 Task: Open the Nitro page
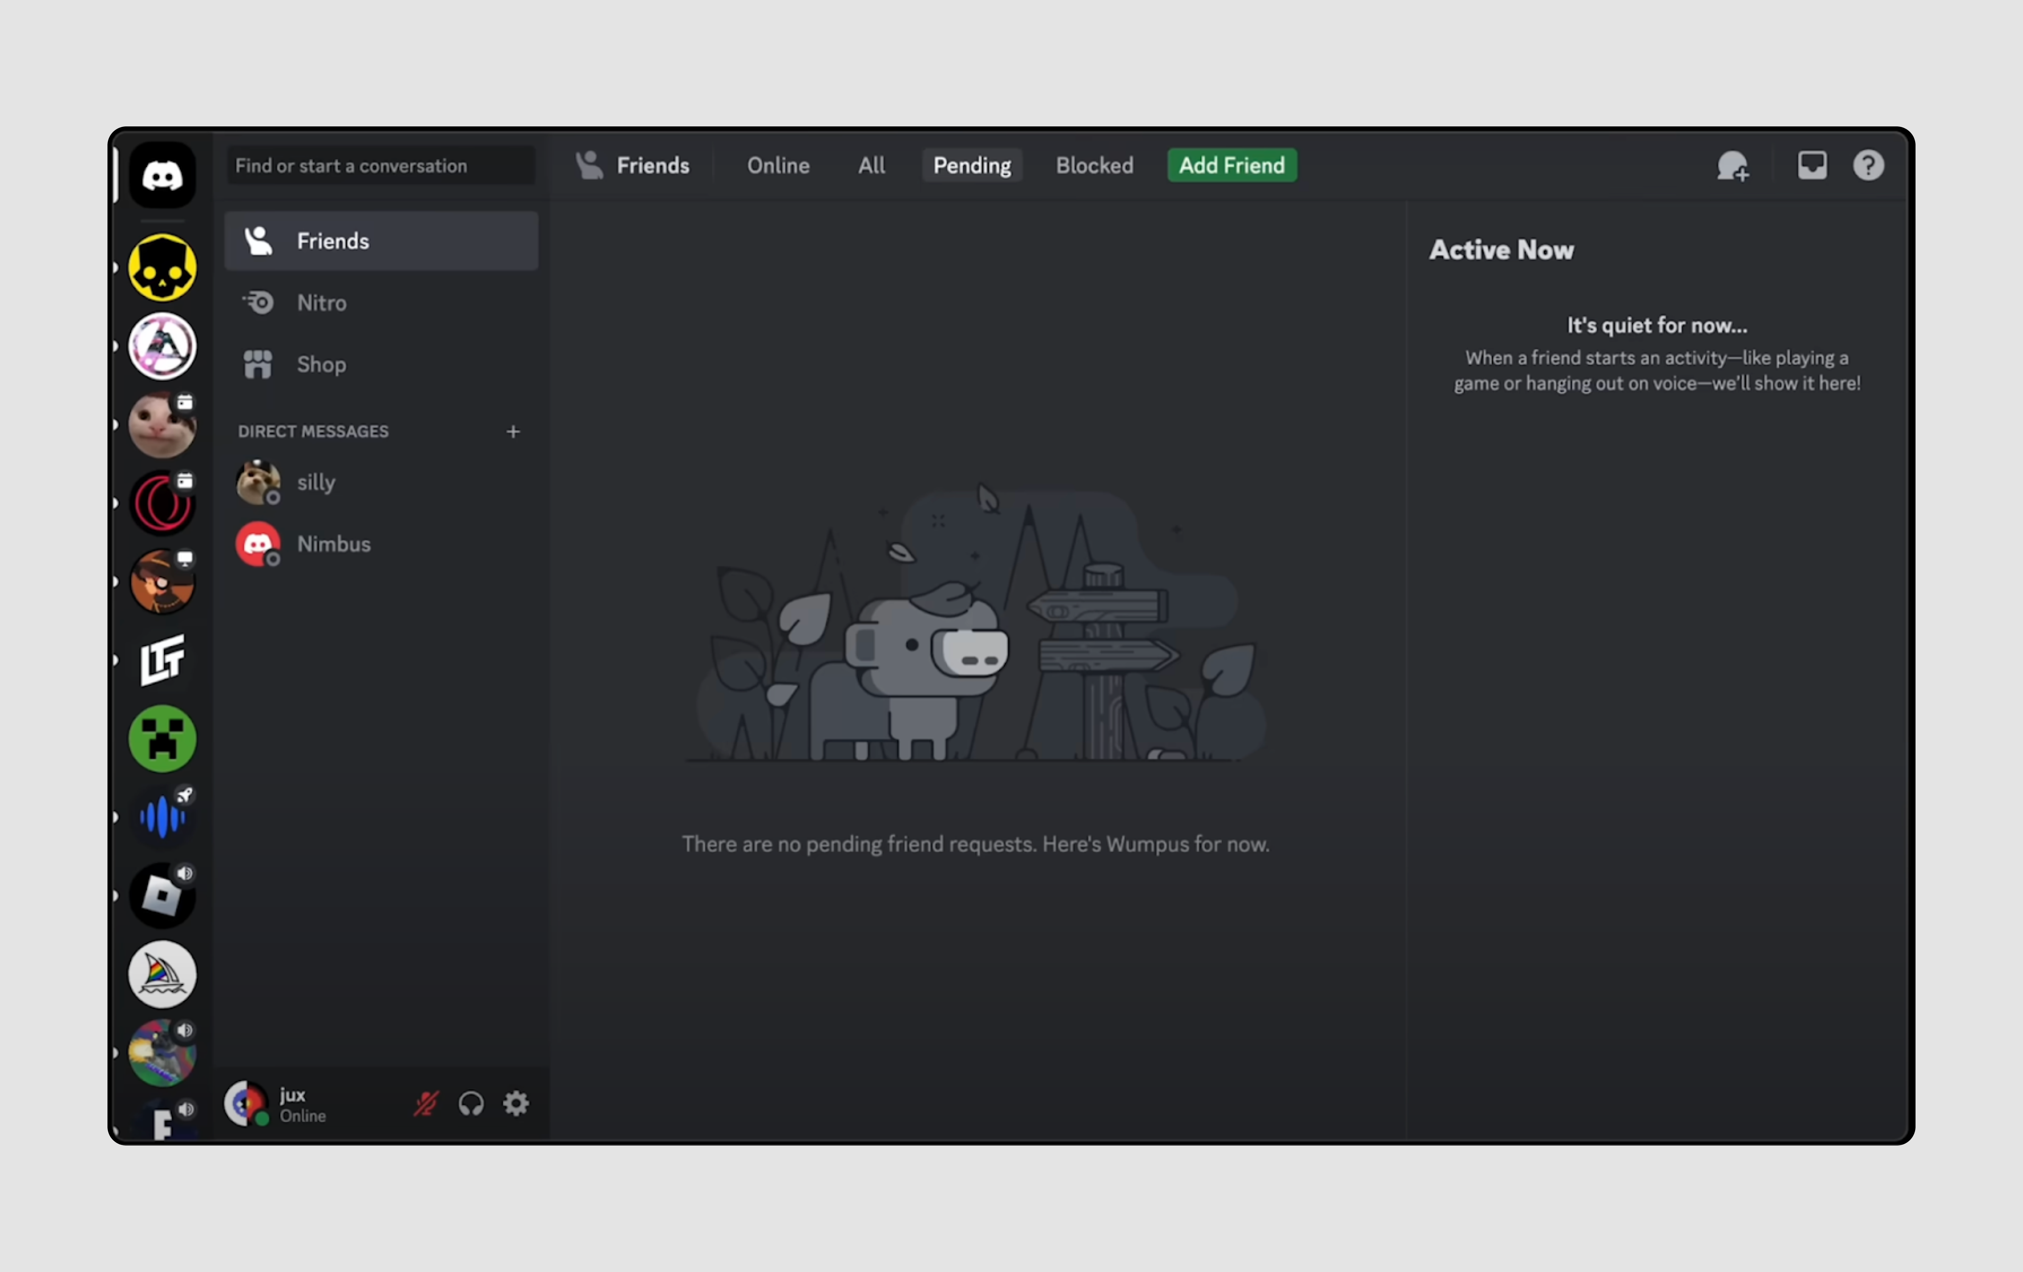[381, 303]
